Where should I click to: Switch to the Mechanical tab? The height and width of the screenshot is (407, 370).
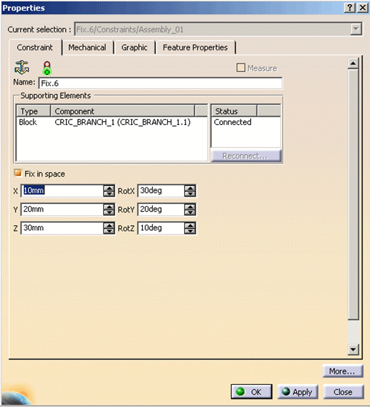[87, 47]
